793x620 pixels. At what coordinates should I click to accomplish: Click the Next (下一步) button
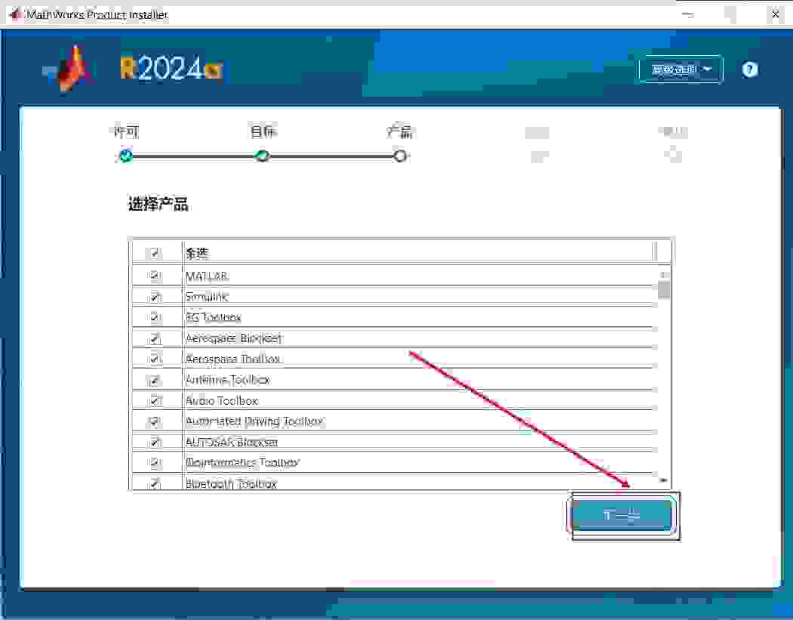[622, 515]
